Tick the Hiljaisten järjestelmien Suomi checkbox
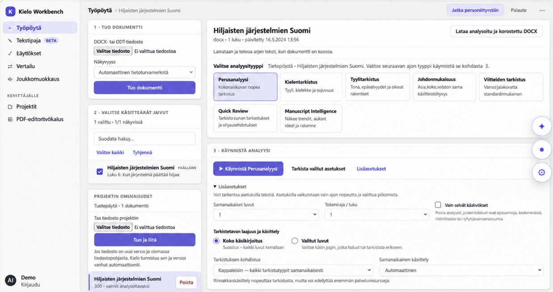Screen dimensions: 553x292 (100, 171)
